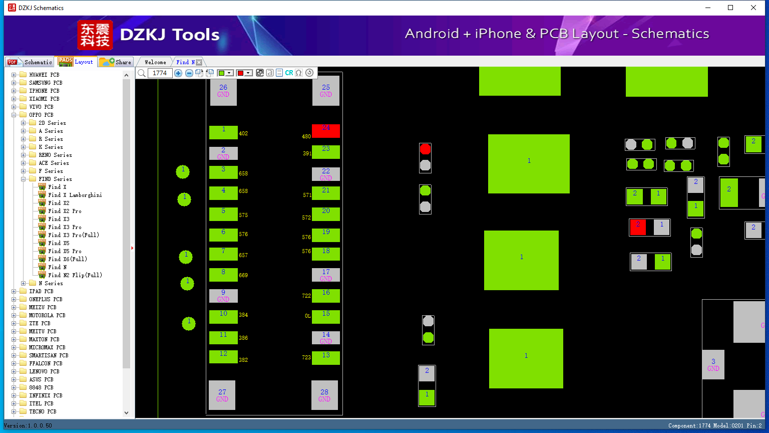769x433 pixels.
Task: Click the green color swatch in toolbar
Action: [x=221, y=73]
